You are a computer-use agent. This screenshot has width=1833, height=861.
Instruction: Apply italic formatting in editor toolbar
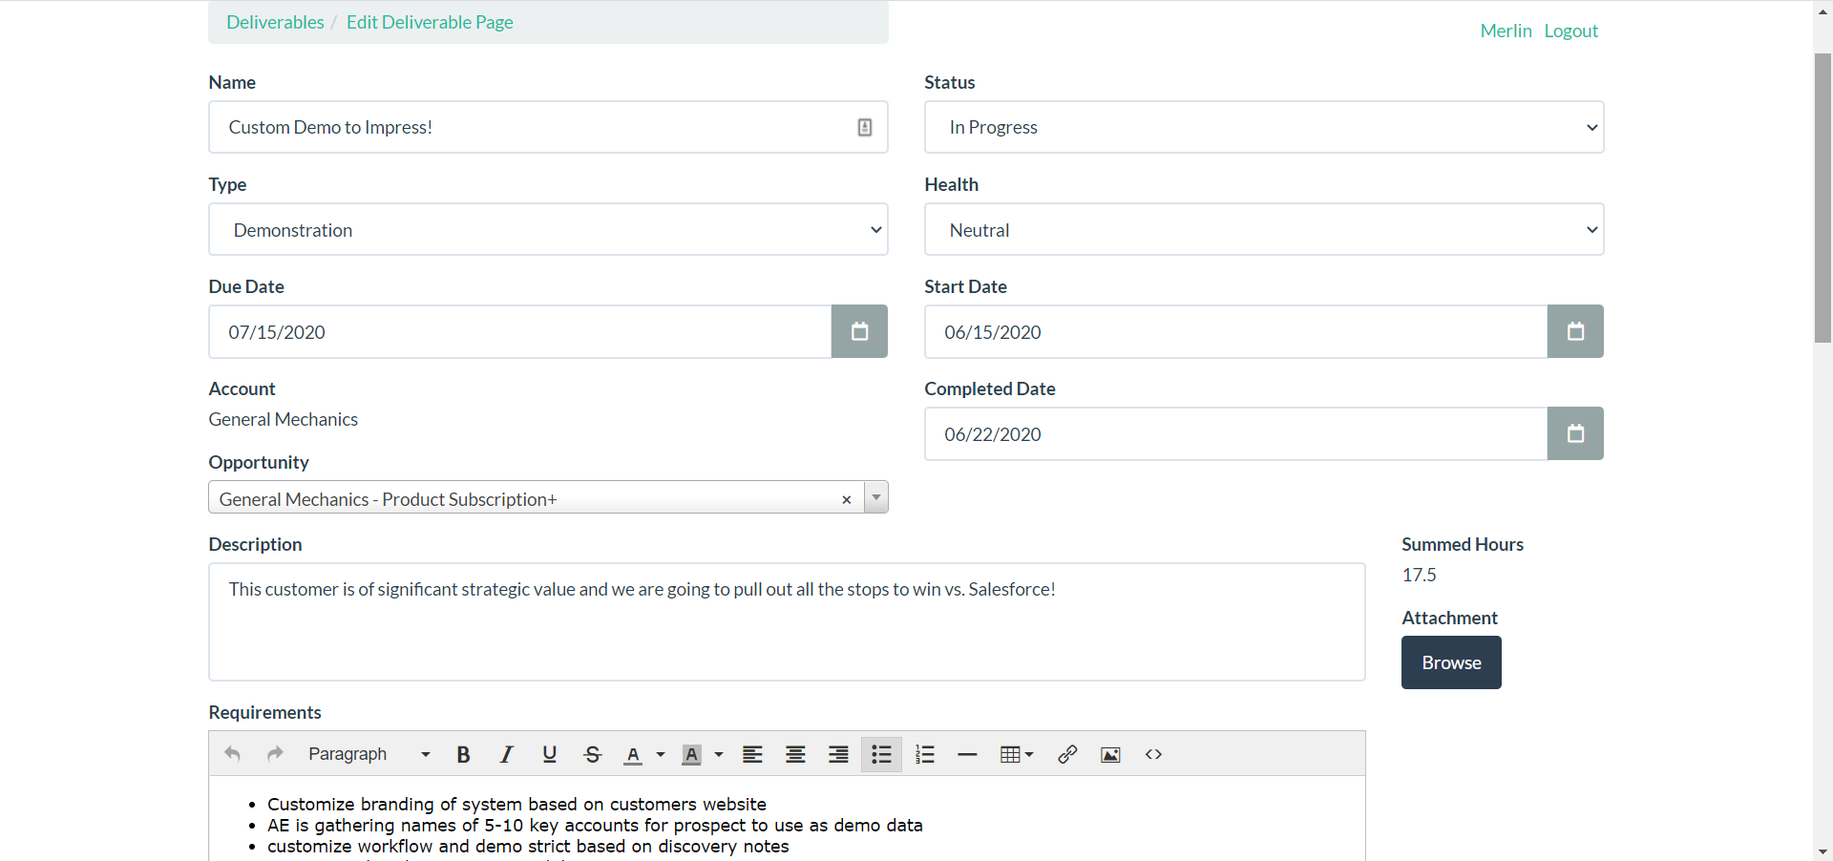(x=506, y=754)
